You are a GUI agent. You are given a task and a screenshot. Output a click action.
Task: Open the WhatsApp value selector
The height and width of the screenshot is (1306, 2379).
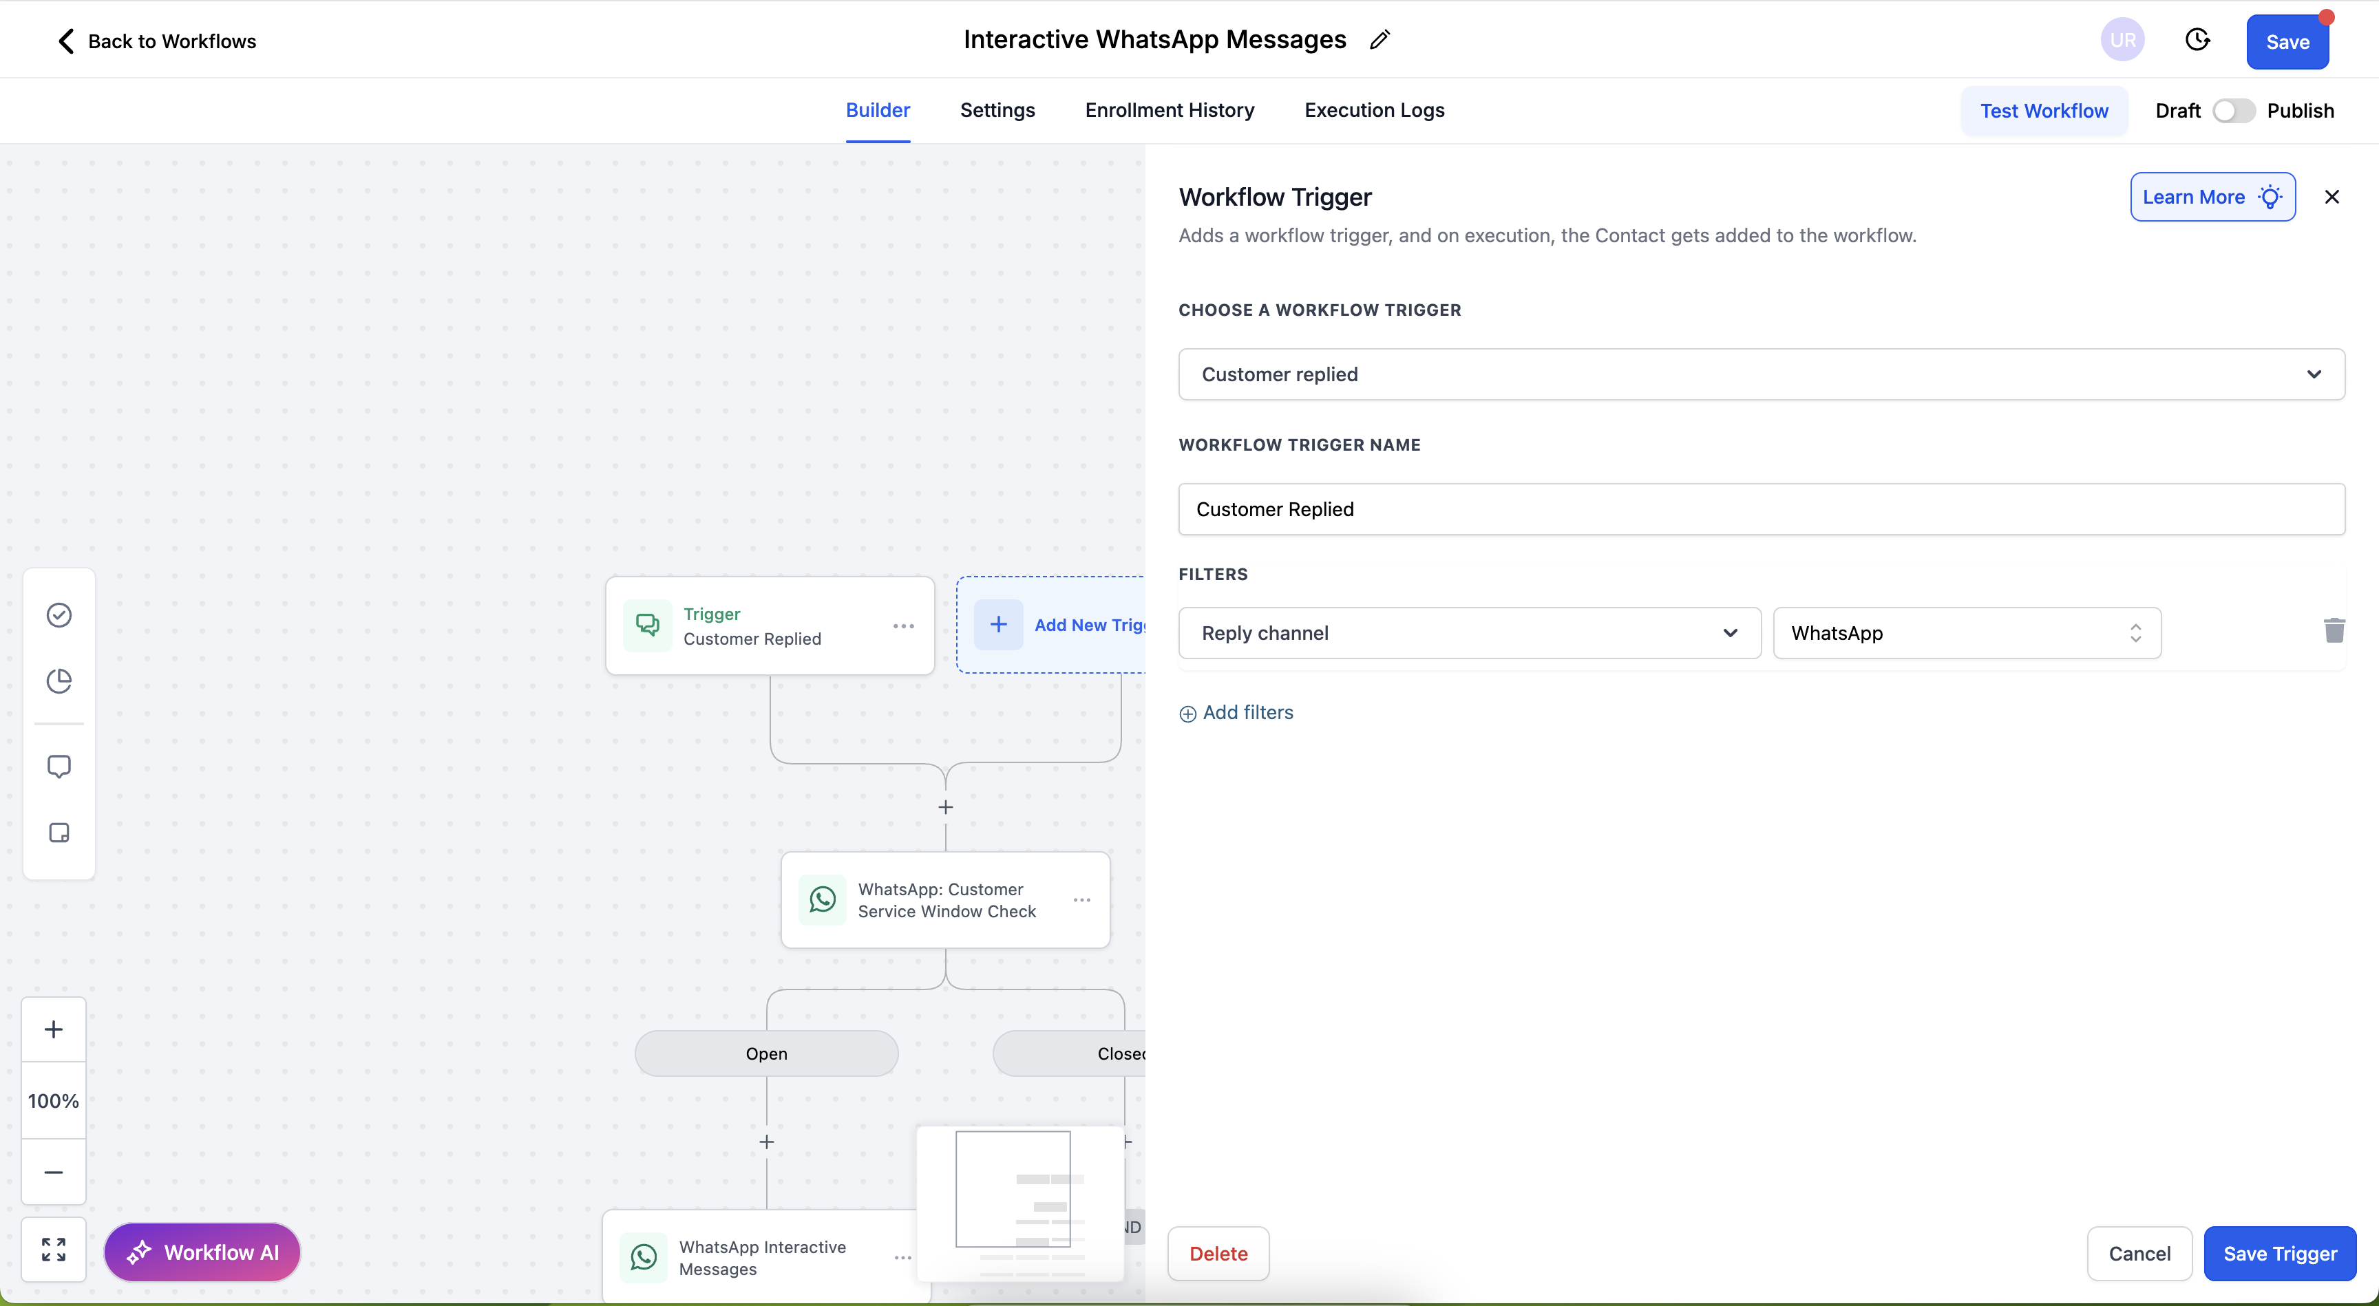pos(1966,633)
